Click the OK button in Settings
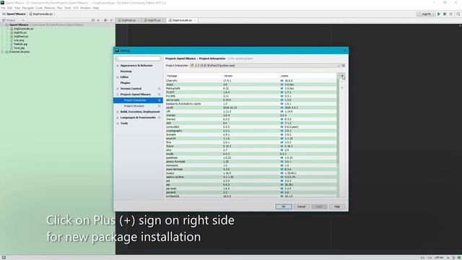Viewport: 462px width, 260px height. point(284,207)
